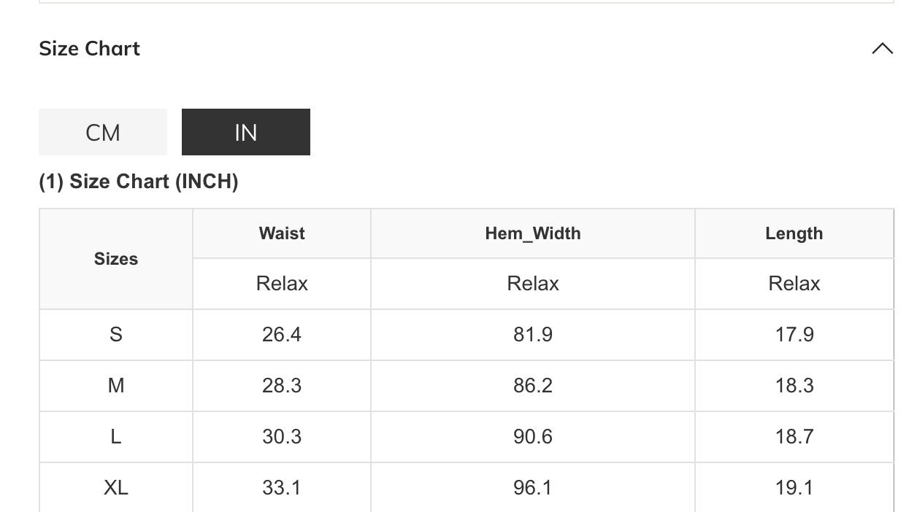This screenshot has height=512, width=917.
Task: Click the 19.1 length value
Action: tap(794, 487)
